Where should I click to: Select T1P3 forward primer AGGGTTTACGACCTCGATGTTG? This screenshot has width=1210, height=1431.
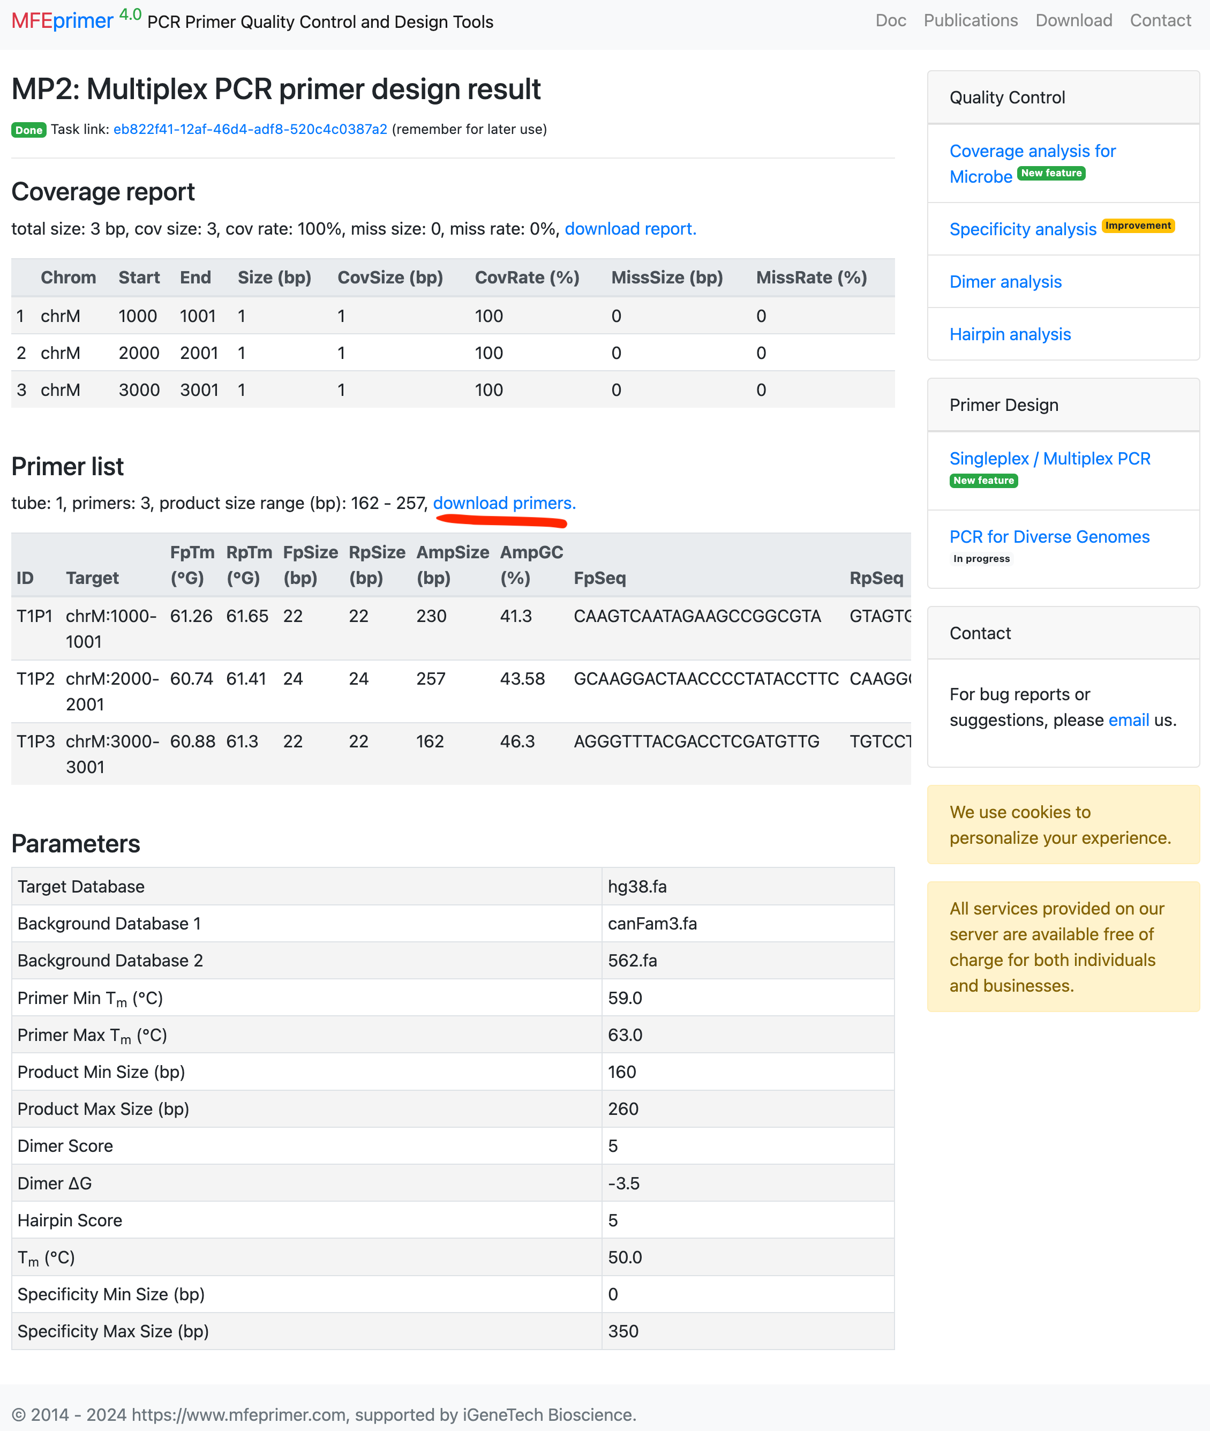[696, 741]
